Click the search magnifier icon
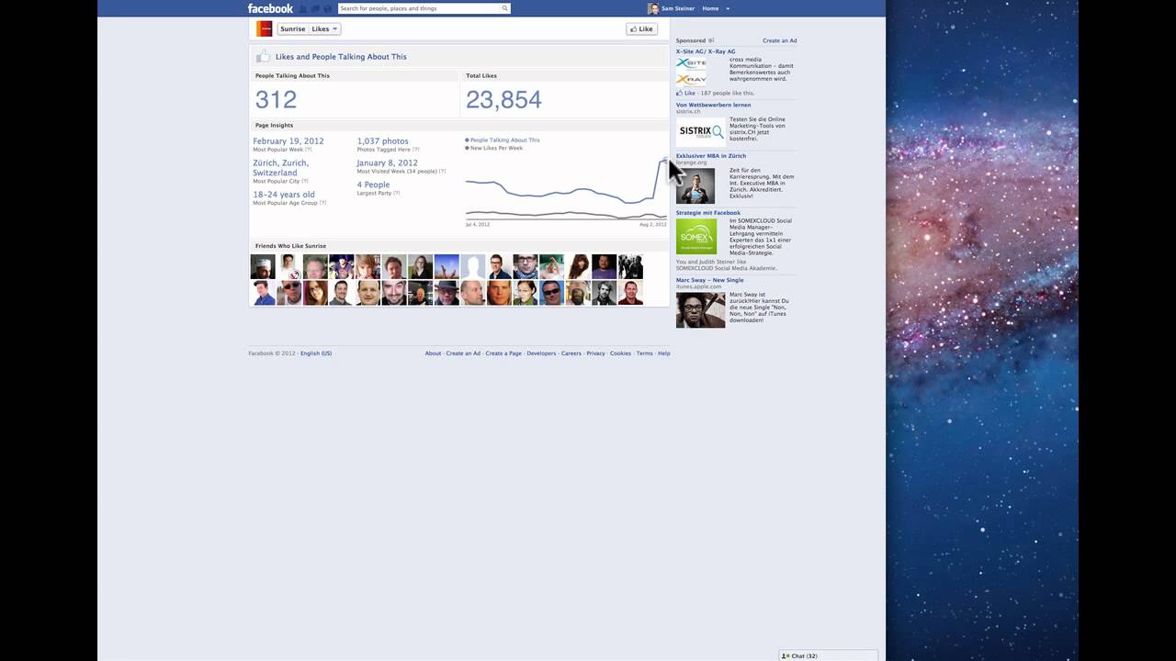The height and width of the screenshot is (661, 1176). click(504, 8)
